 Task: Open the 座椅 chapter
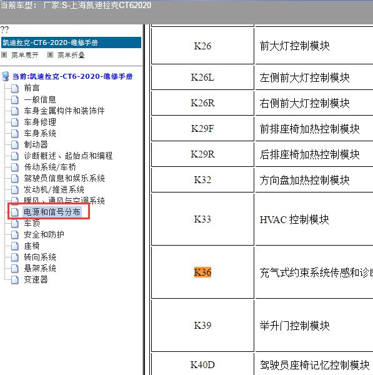[x=32, y=246]
